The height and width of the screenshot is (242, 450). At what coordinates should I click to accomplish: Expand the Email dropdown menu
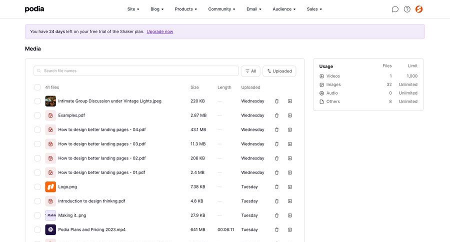pyautogui.click(x=254, y=9)
